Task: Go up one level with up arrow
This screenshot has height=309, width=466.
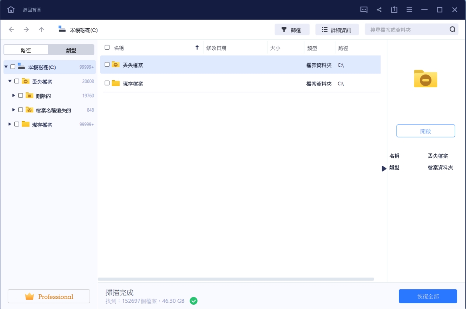Action: 42,30
